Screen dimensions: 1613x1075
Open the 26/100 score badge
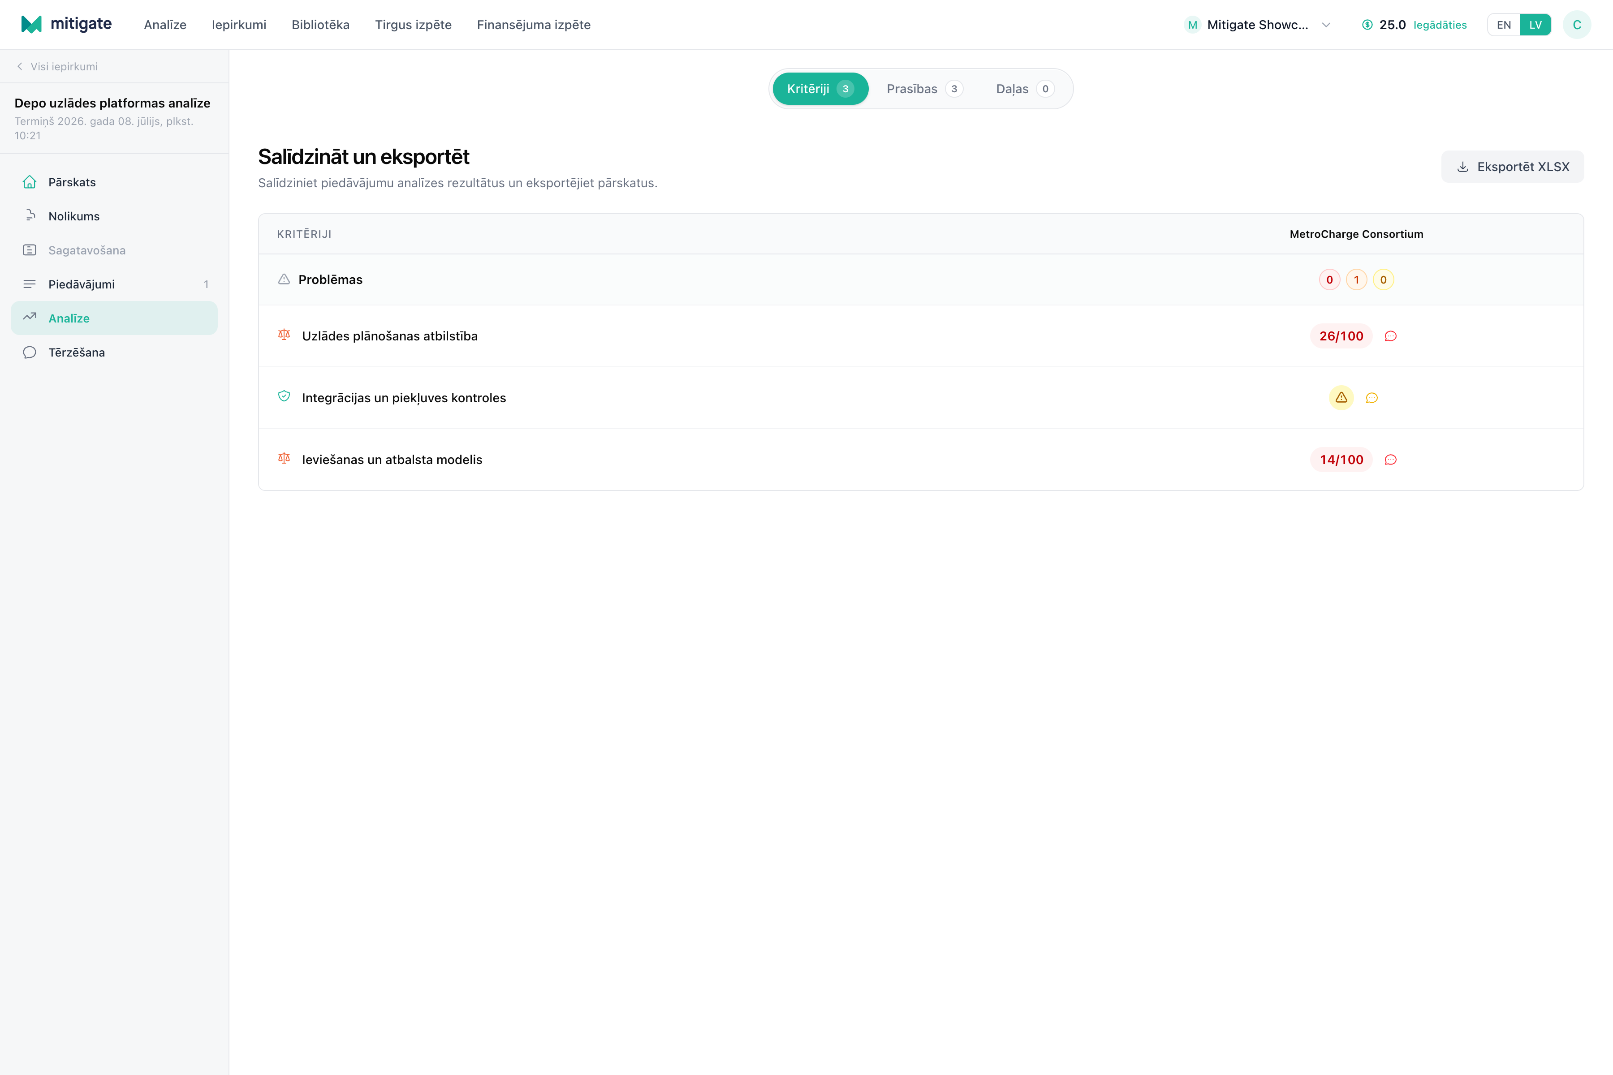tap(1341, 336)
